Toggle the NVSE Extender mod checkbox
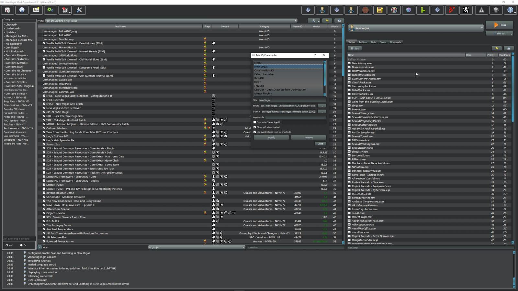Viewport: 518px width, 291px height. pos(44,100)
